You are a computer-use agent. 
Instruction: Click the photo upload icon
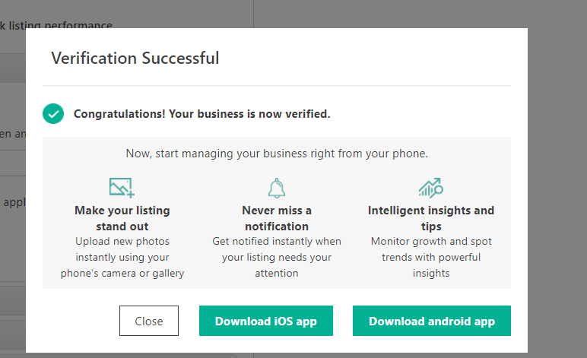tap(122, 188)
